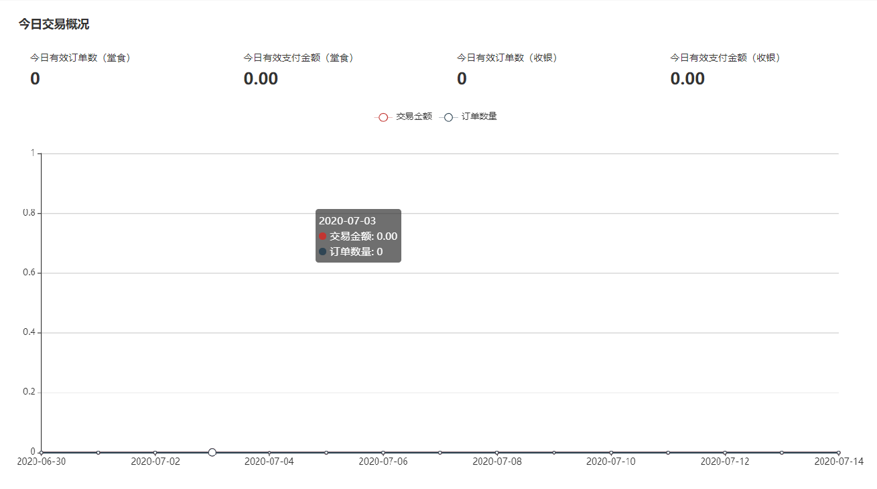Click the 0.00 value under 支付金额（堂食）
877x489 pixels.
click(261, 79)
